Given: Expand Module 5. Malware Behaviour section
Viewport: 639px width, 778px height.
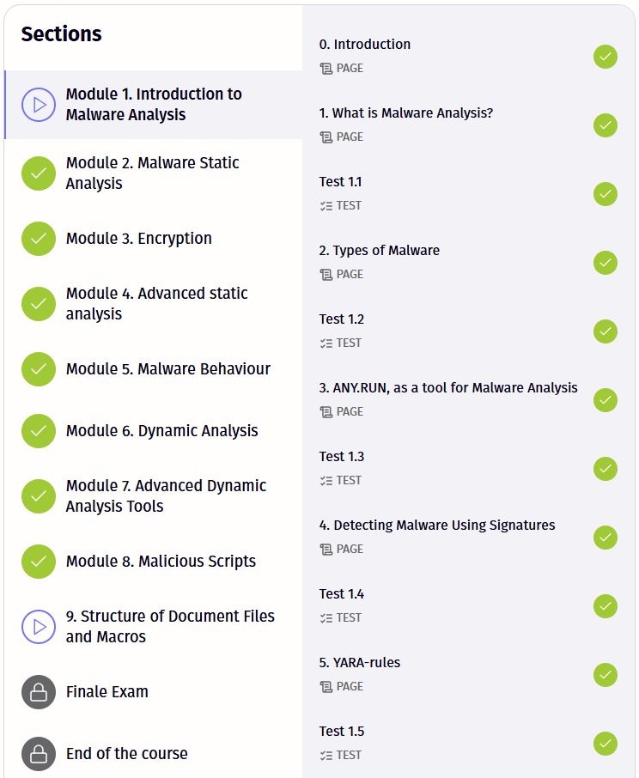Looking at the screenshot, I should 167,369.
